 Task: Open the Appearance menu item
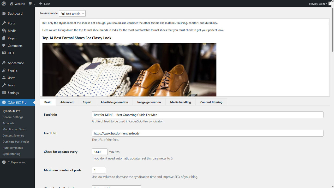pos(17,63)
